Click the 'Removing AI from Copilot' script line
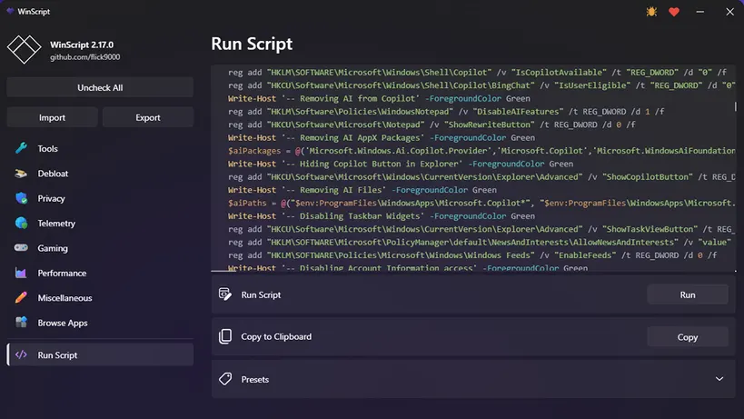Image resolution: width=744 pixels, height=419 pixels. 379,98
